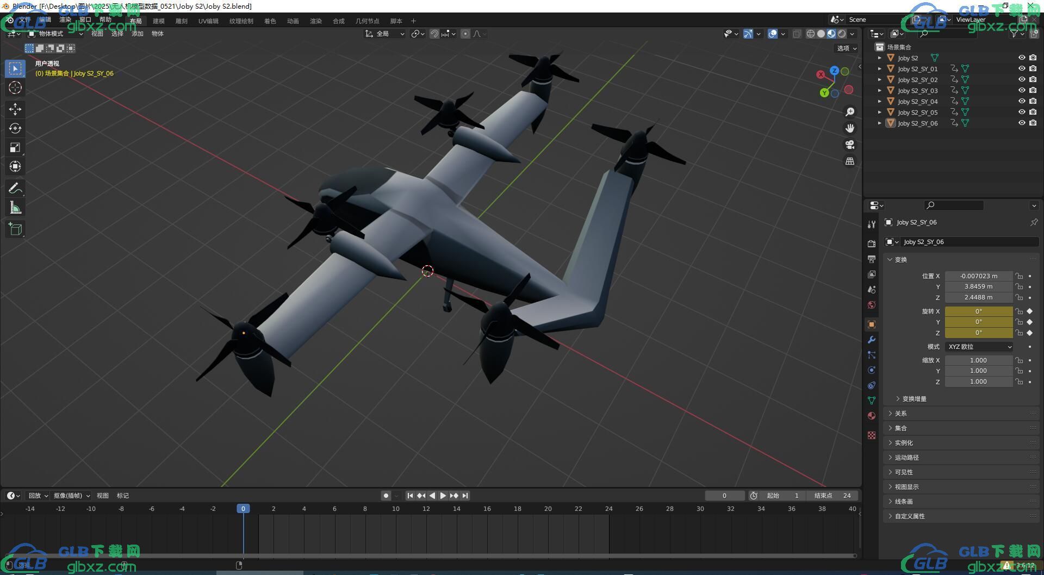Viewport: 1044px width, 575px height.
Task: Pin the properties editor context
Action: (1034, 222)
